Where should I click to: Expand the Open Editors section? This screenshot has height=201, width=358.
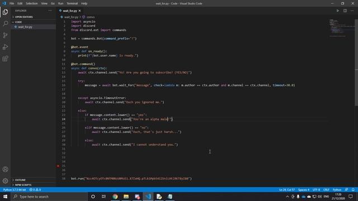(x=34, y=17)
